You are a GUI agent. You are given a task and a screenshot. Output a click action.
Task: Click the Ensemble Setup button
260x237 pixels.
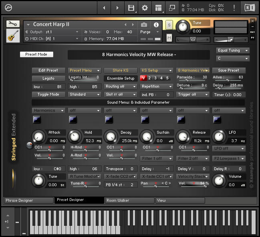tap(121, 78)
